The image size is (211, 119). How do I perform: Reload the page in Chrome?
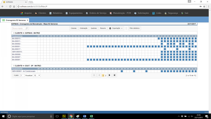coord(13,6)
